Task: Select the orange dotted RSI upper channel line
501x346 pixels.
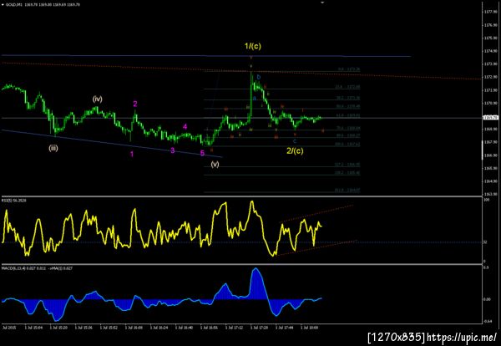Action: pos(316,213)
